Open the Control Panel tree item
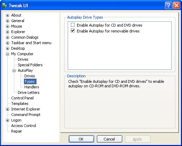This screenshot has width=182, height=146. (x=22, y=98)
